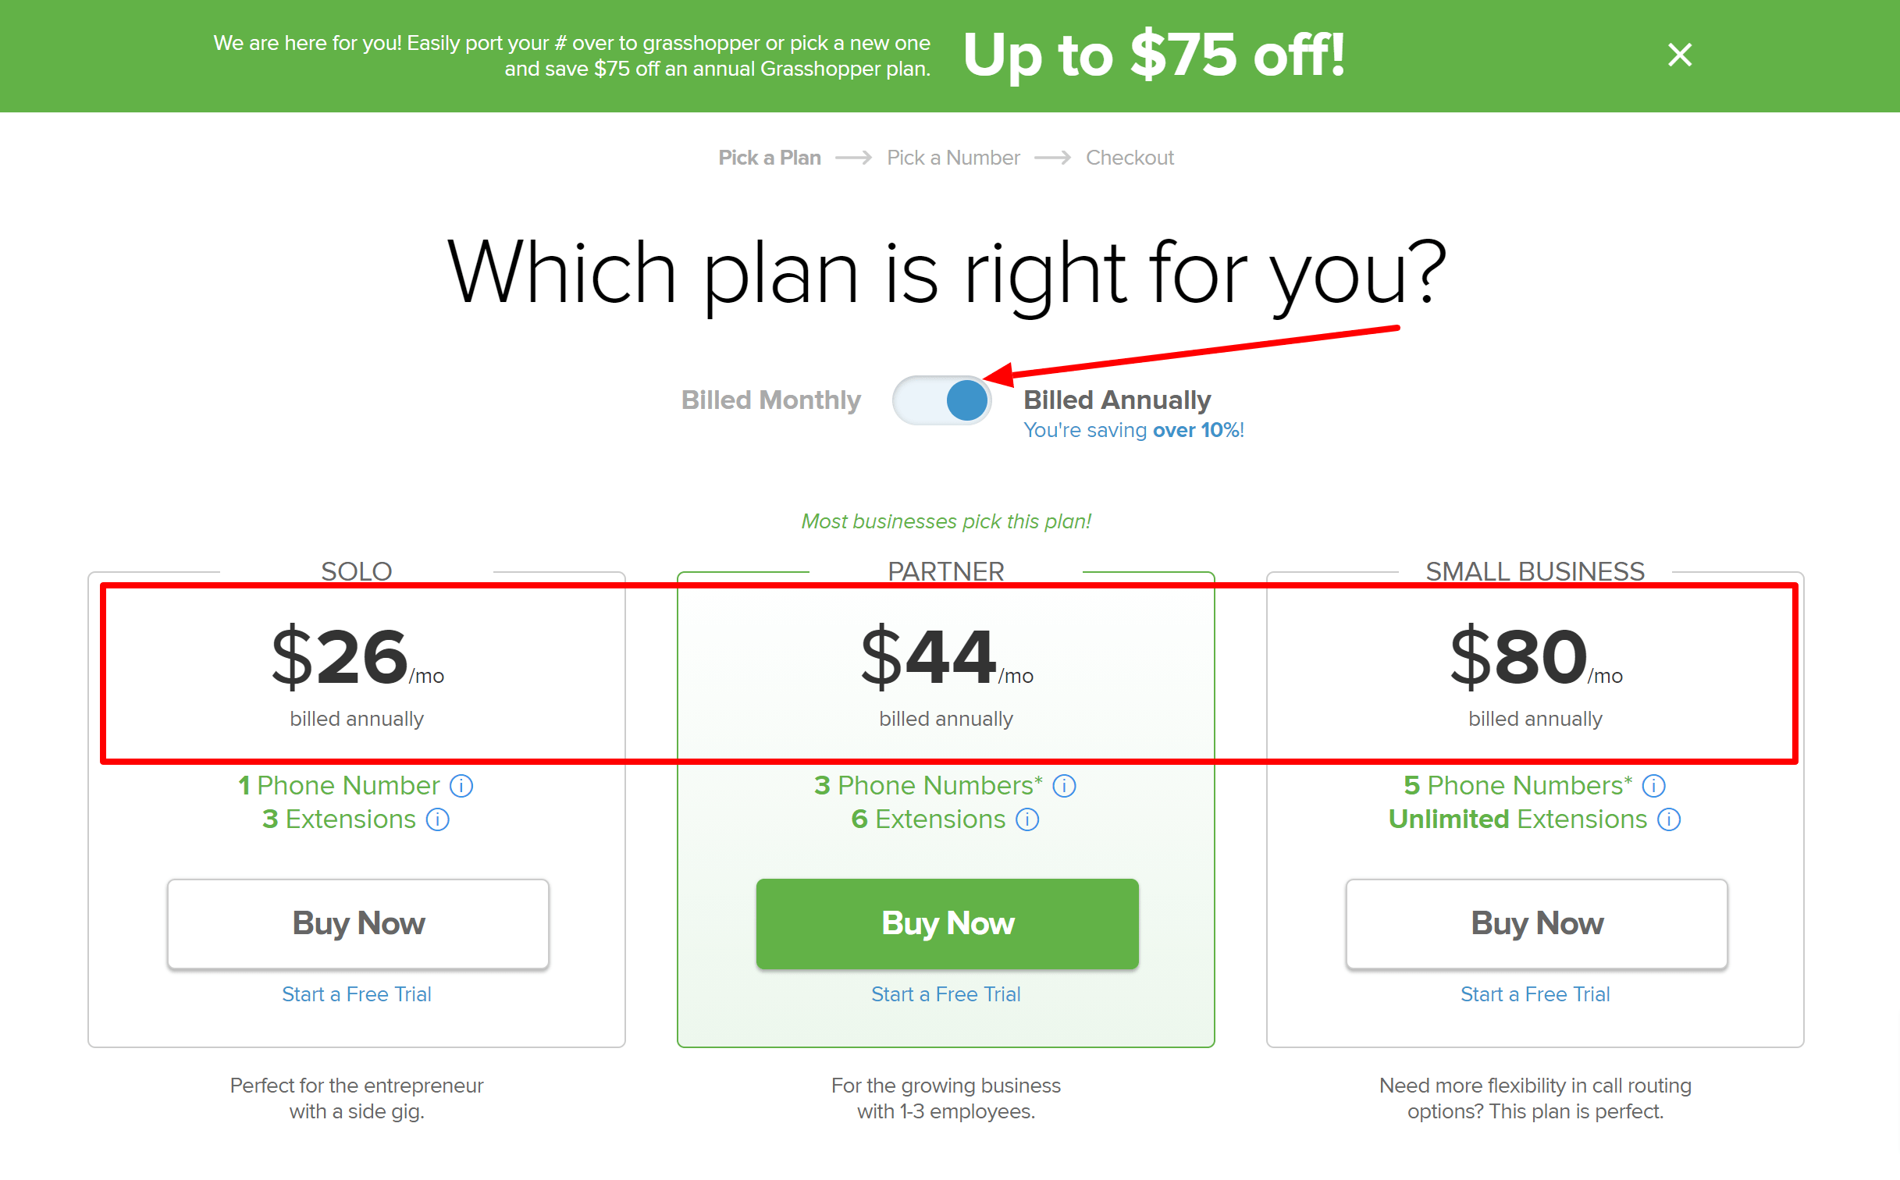Viewport: 1900px width, 1180px height.
Task: Buy the Partner plan with green button
Action: (948, 924)
